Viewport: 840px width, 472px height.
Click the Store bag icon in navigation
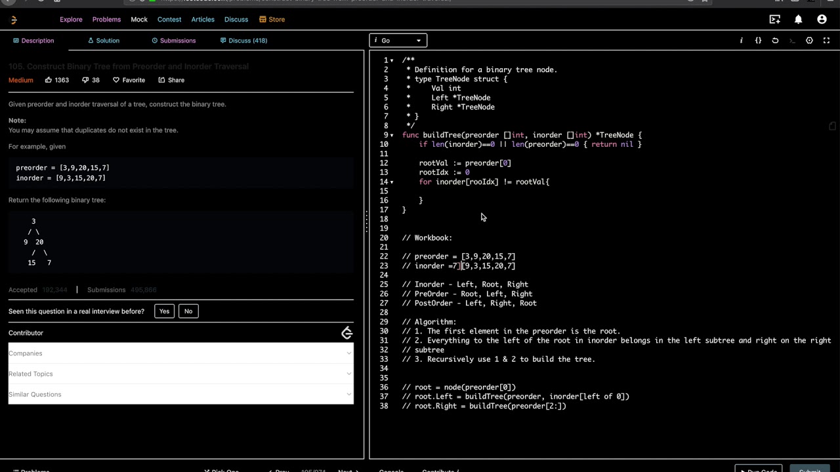pyautogui.click(x=262, y=20)
